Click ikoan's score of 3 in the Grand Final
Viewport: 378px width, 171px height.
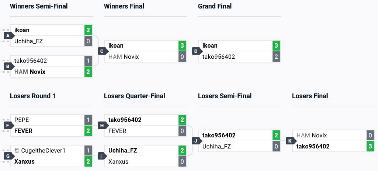[x=276, y=46]
